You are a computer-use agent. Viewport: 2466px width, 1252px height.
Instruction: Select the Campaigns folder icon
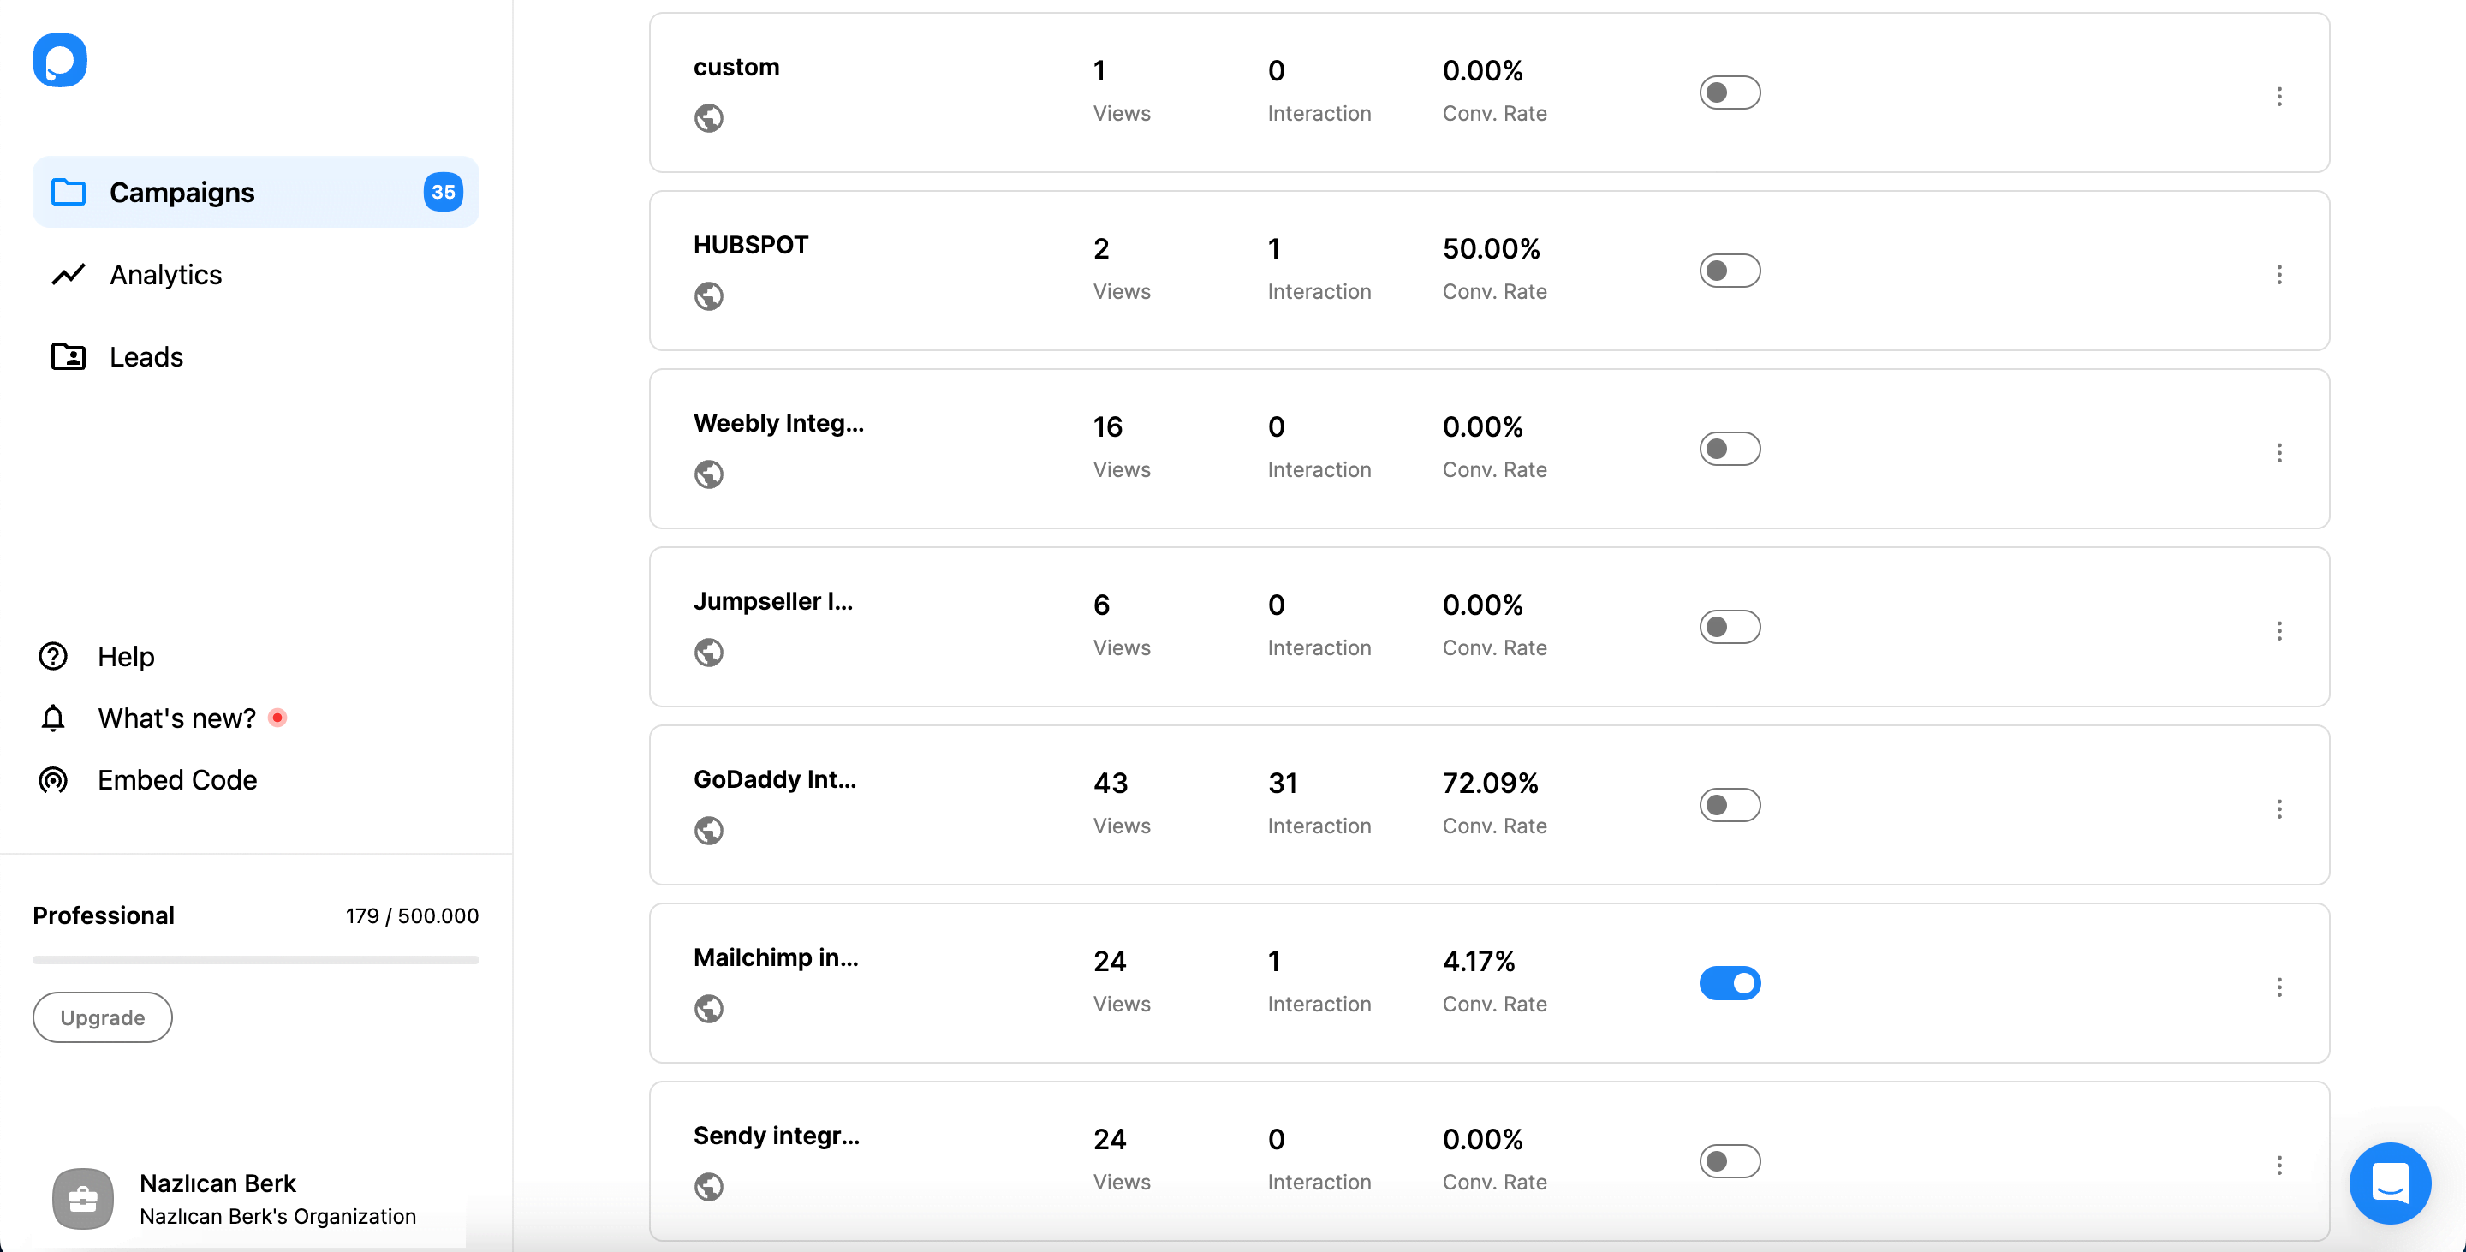68,193
